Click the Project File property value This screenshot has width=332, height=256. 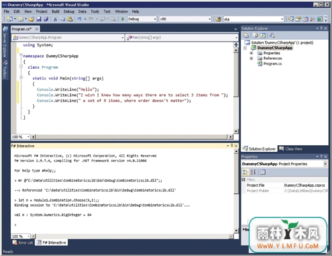(305, 186)
